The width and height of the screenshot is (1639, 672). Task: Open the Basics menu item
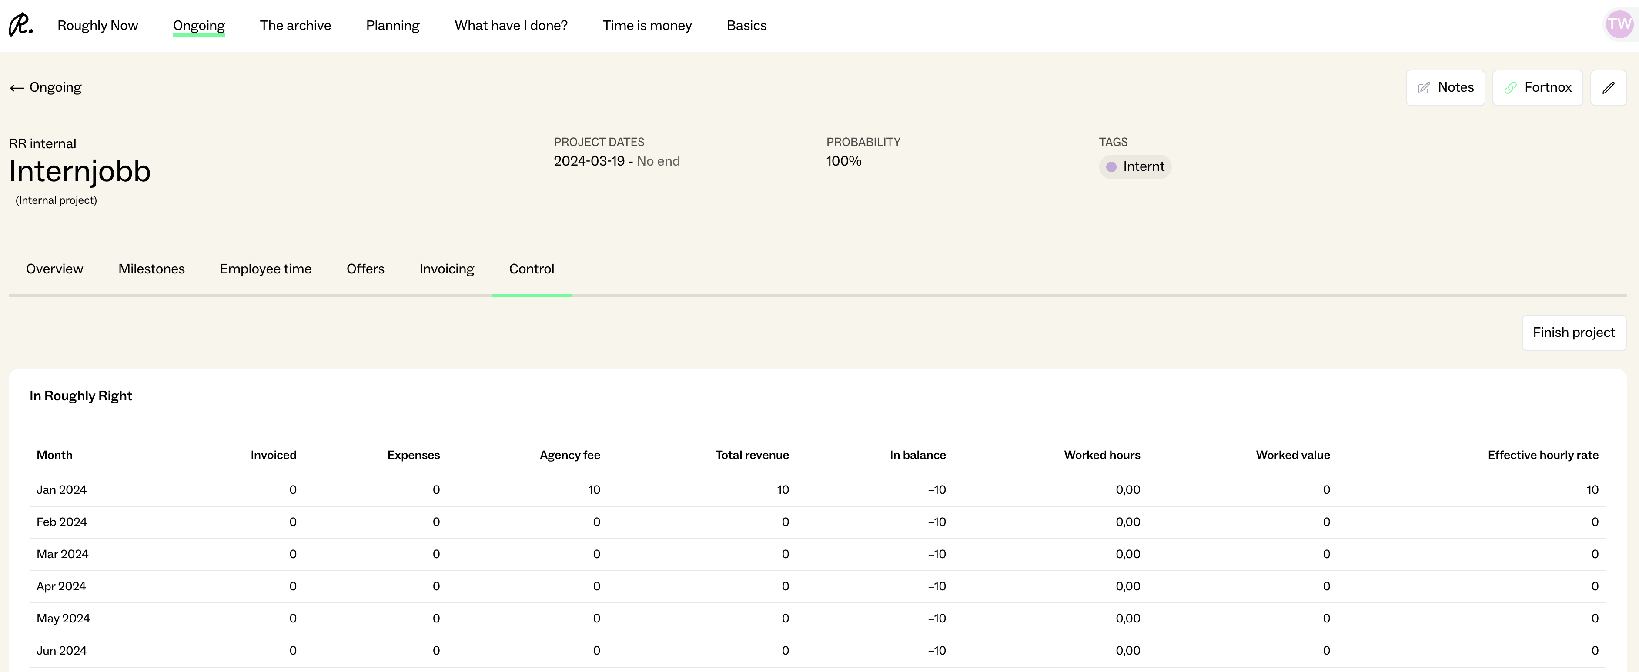pos(746,26)
